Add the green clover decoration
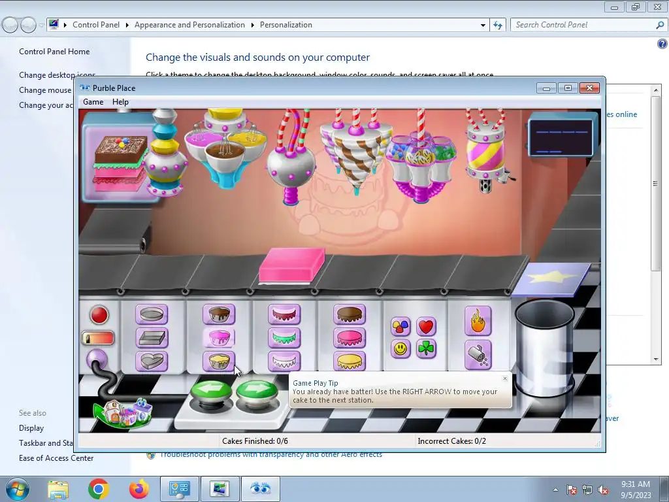This screenshot has width=669, height=502. coord(426,349)
